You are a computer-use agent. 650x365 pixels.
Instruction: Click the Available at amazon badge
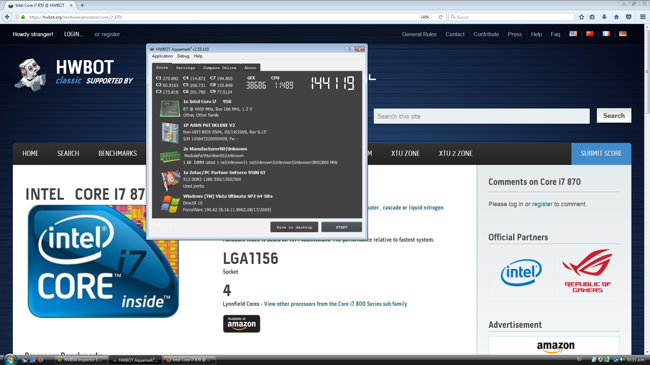241,324
